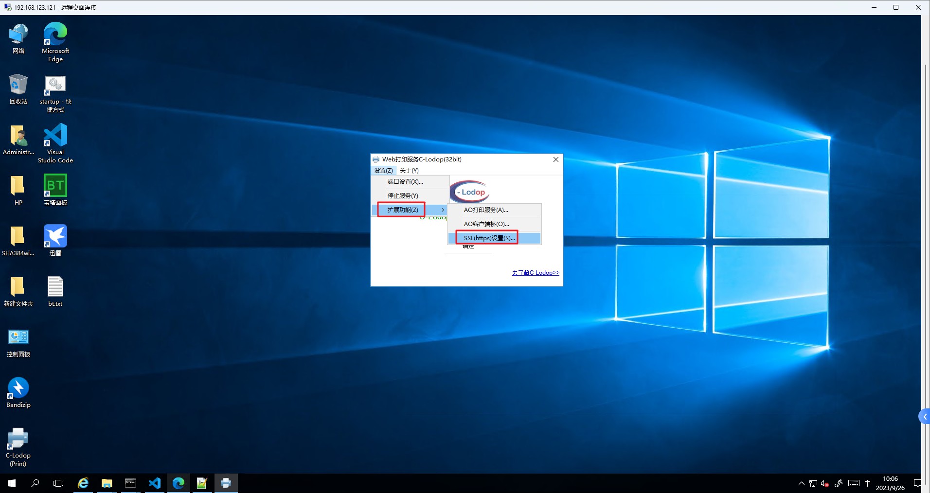
Task: Select the Bandizip desktop shortcut
Action: point(18,392)
